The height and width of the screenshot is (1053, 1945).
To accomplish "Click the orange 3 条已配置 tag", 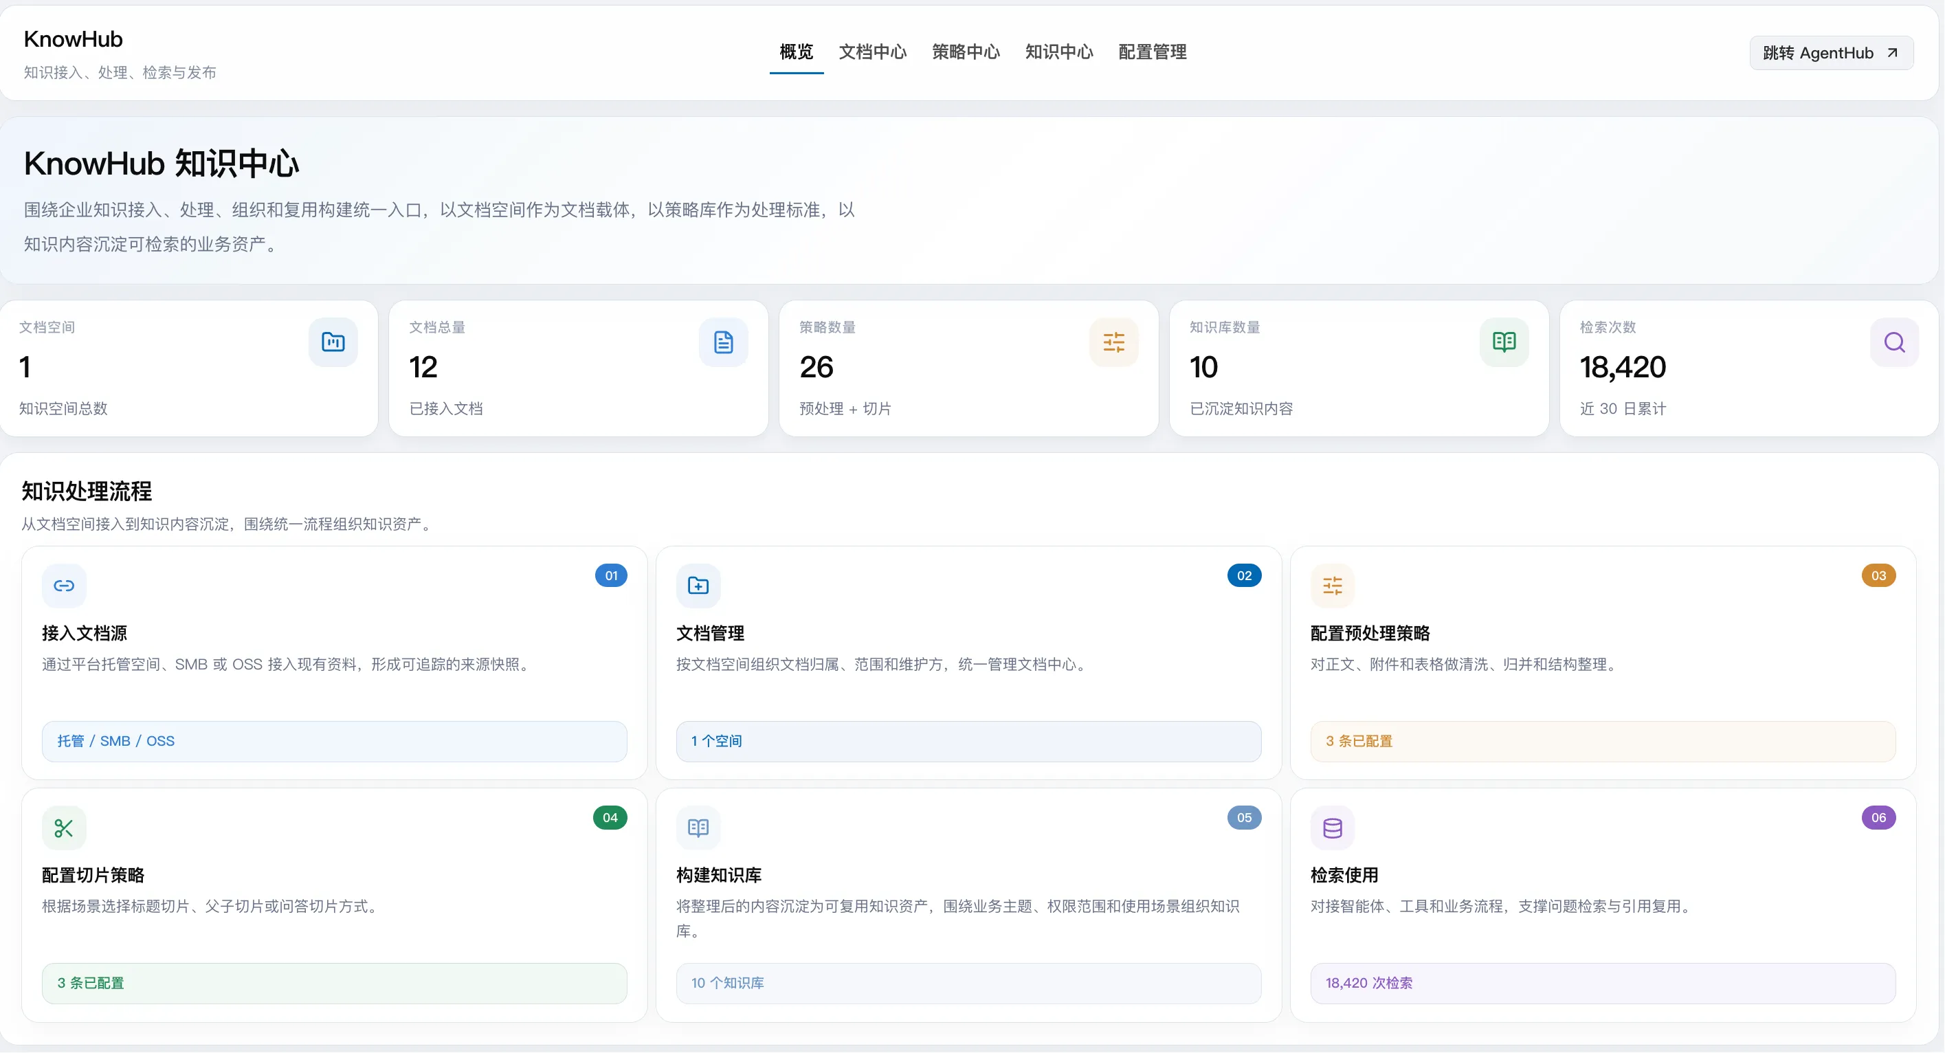I will [1603, 741].
